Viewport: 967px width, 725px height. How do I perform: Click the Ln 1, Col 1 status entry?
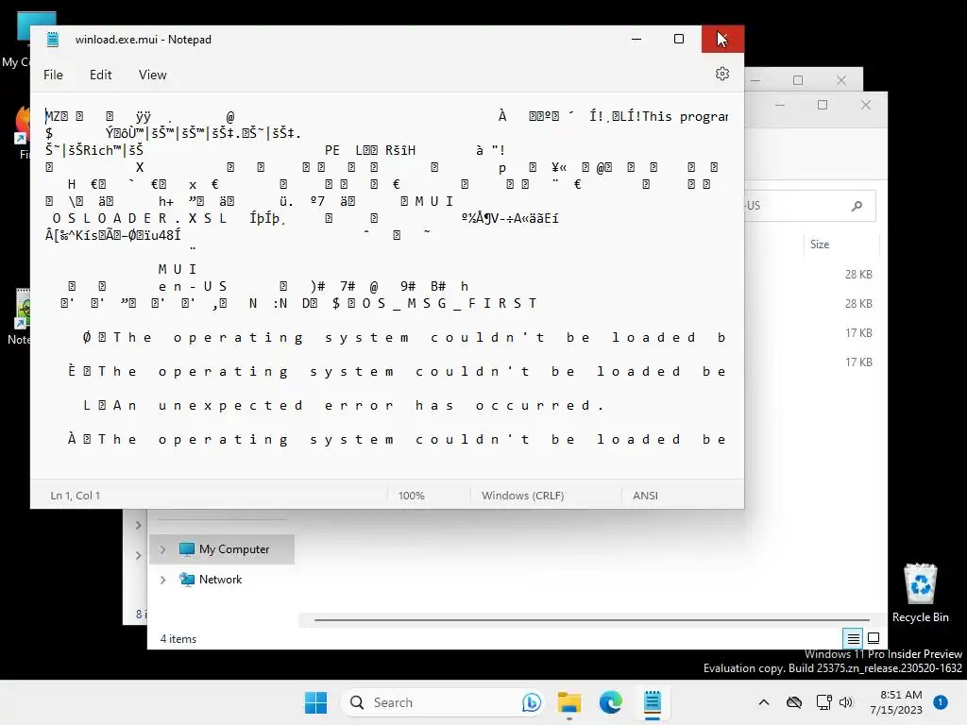click(x=76, y=495)
